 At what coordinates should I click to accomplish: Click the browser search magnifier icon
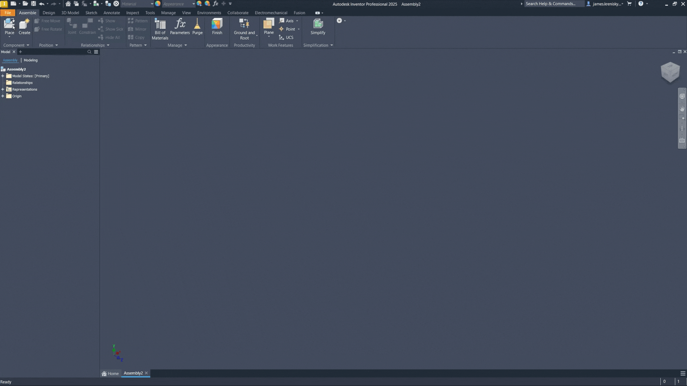(89, 52)
